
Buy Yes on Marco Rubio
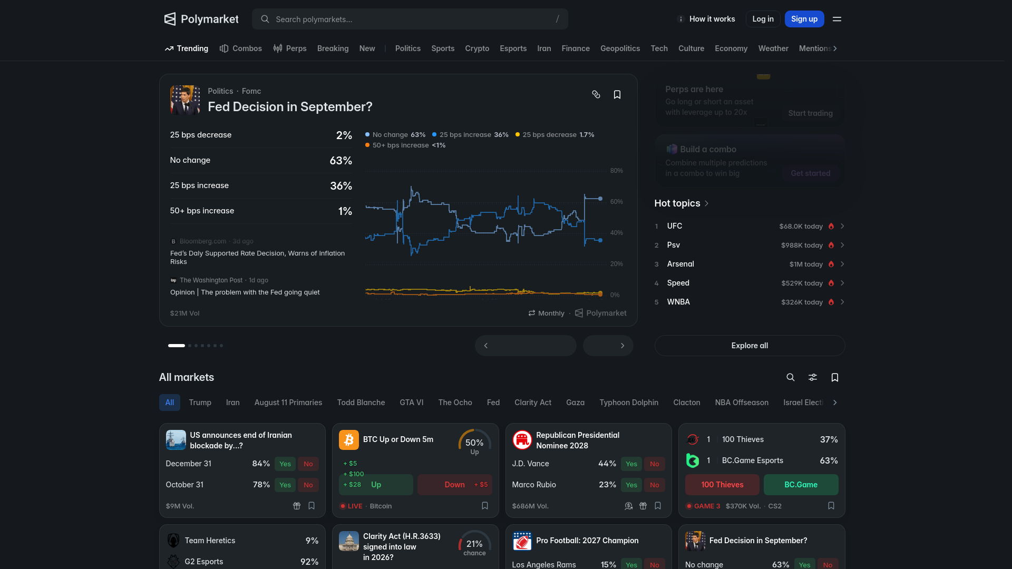631,485
